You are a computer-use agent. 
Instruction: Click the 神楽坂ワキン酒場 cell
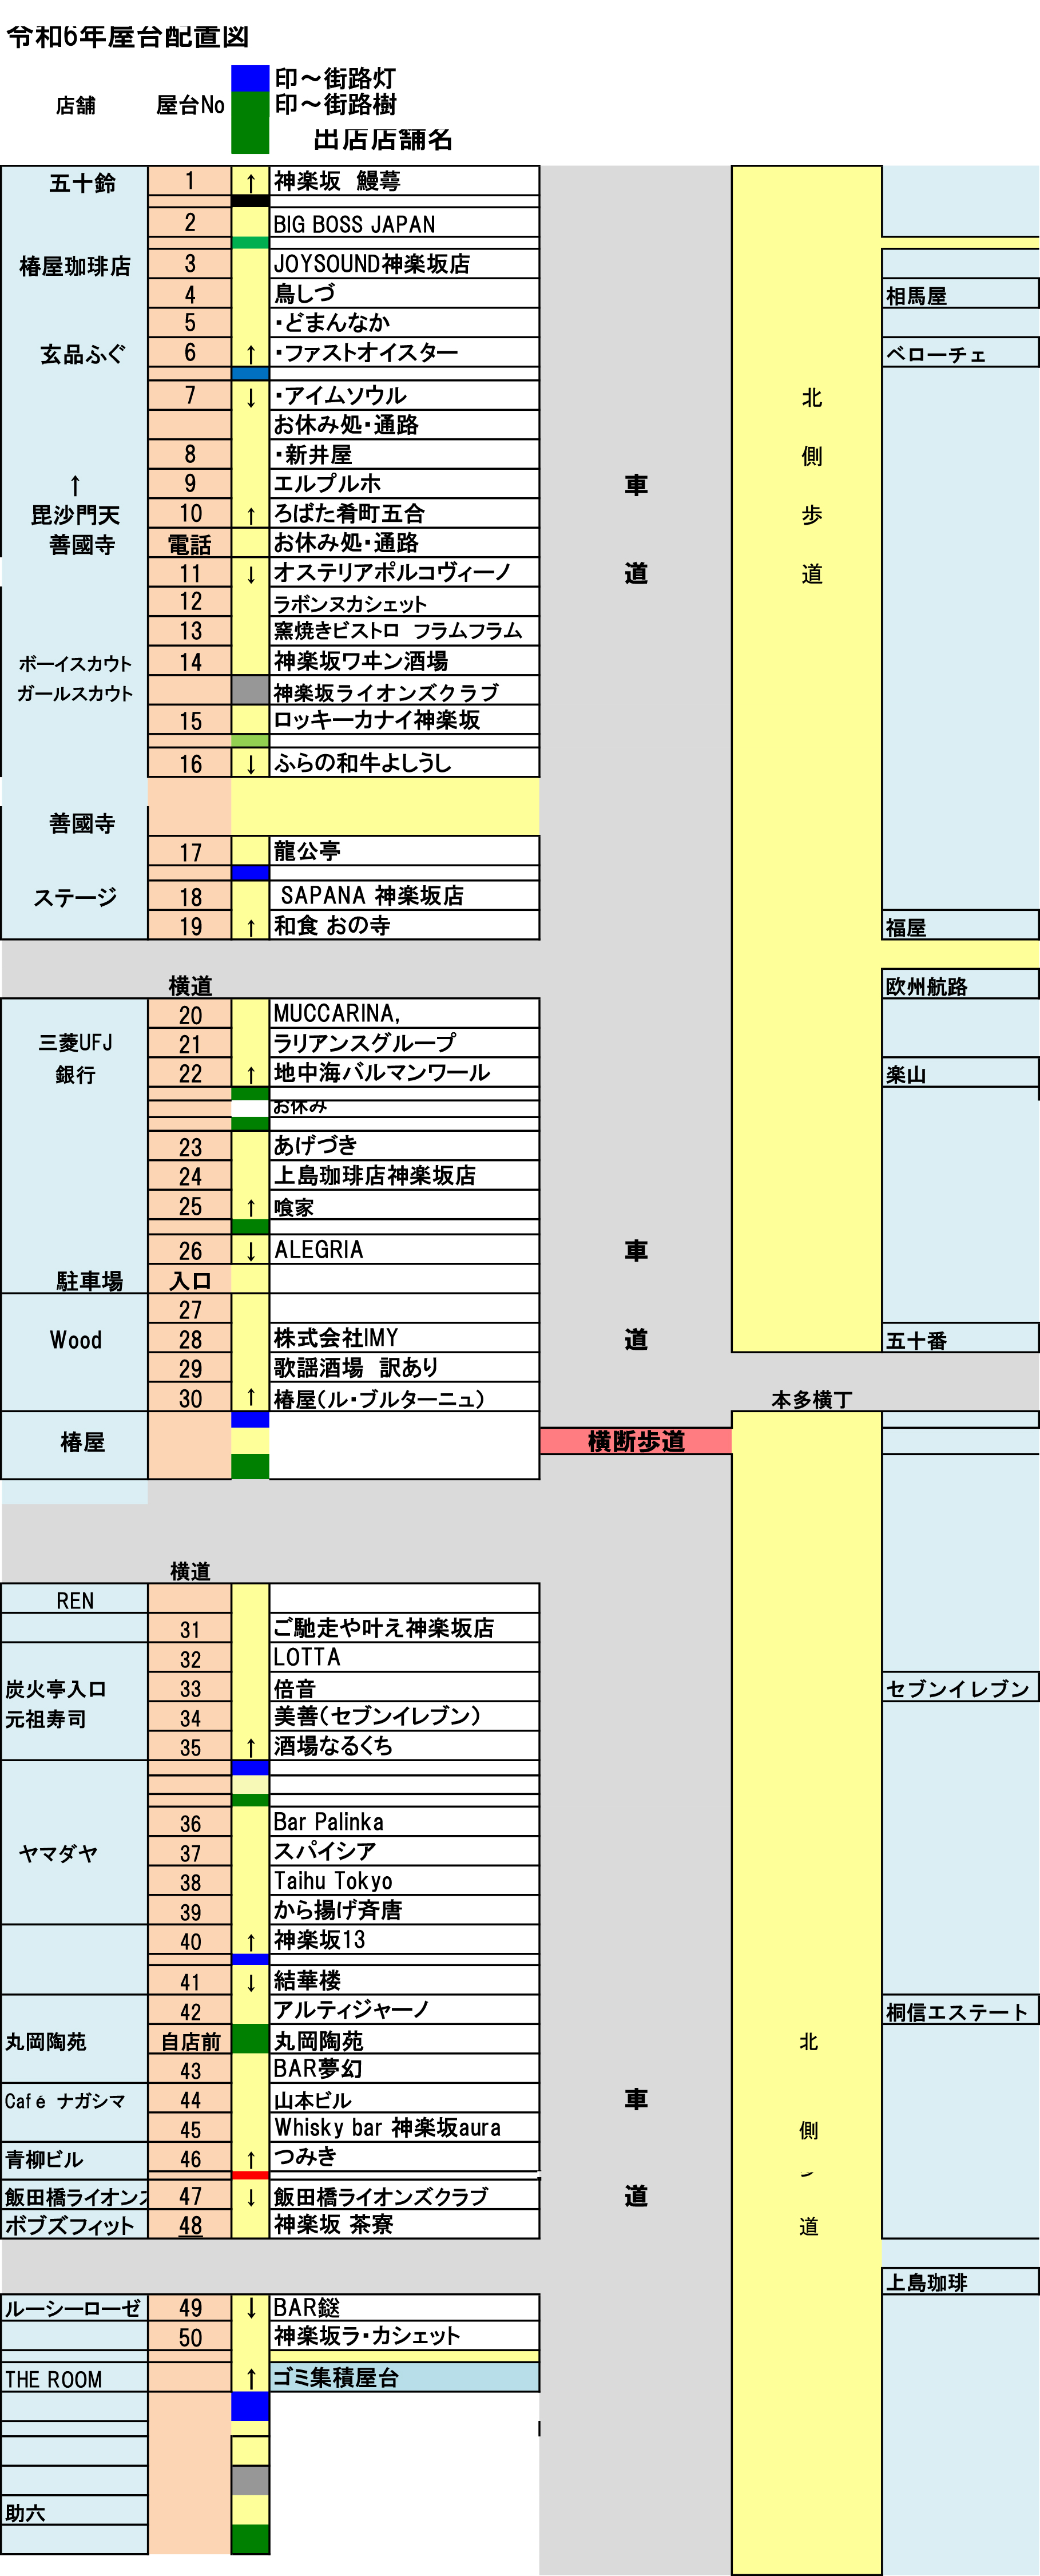(x=404, y=661)
